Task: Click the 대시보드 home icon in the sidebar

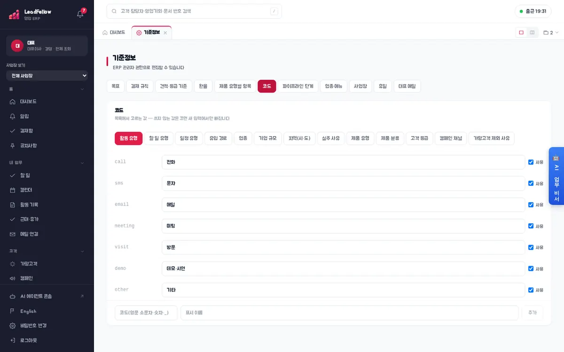Action: pos(13,101)
